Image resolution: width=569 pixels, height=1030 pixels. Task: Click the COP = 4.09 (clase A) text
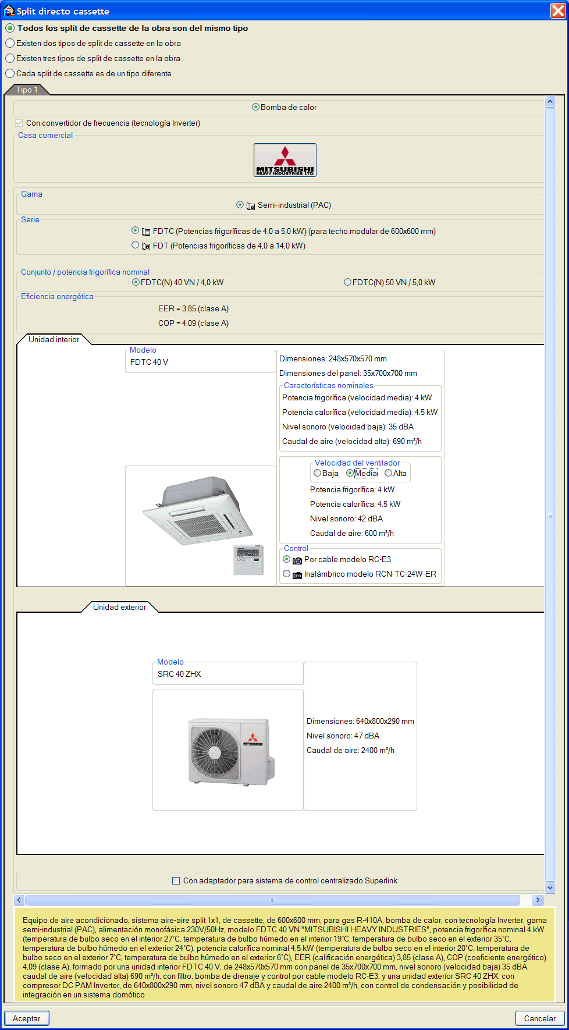tap(193, 324)
